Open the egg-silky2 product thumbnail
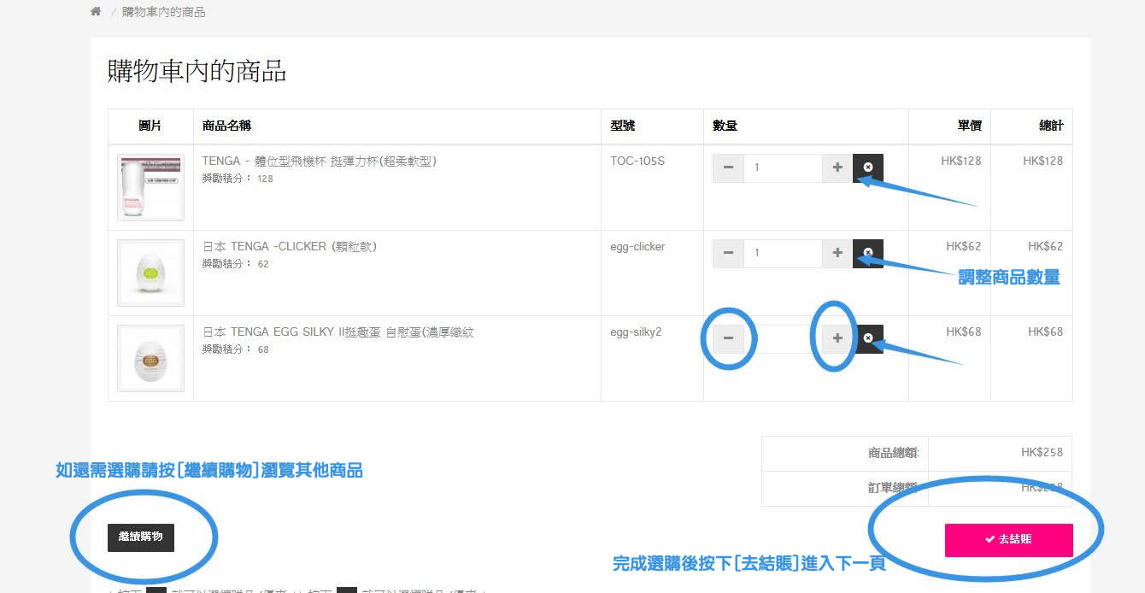 click(x=150, y=358)
